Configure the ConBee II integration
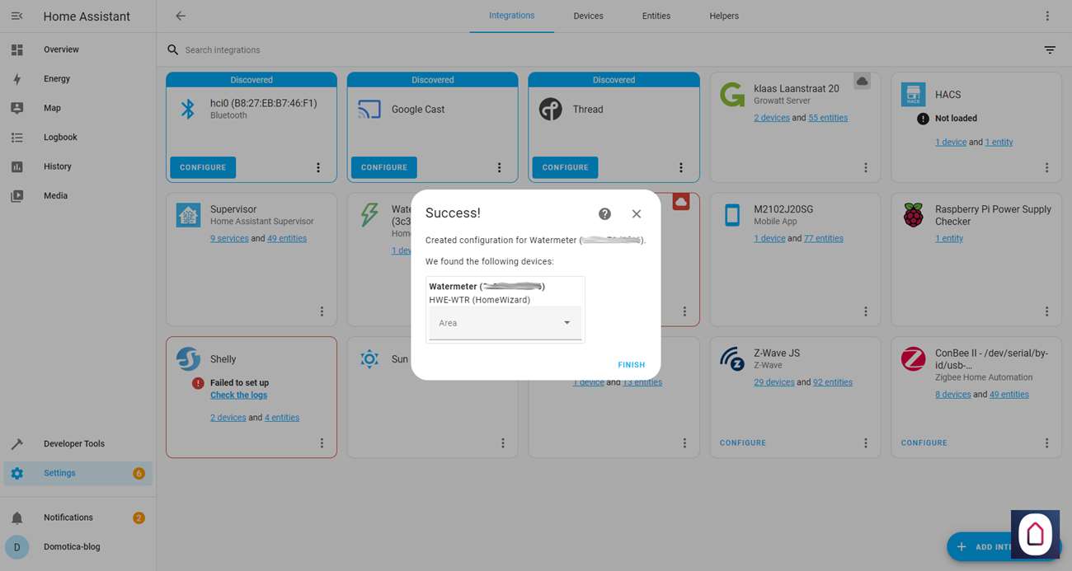The width and height of the screenshot is (1072, 571). click(x=924, y=442)
